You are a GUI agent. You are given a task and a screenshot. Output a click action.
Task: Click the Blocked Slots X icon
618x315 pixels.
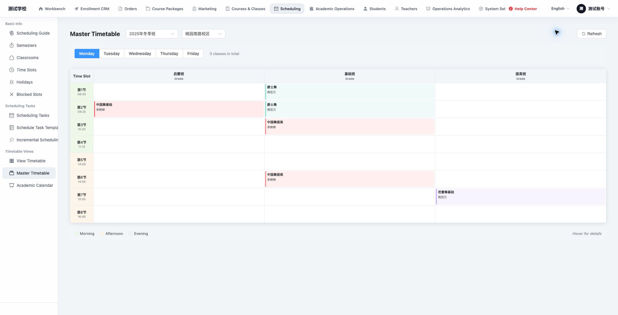[12, 94]
